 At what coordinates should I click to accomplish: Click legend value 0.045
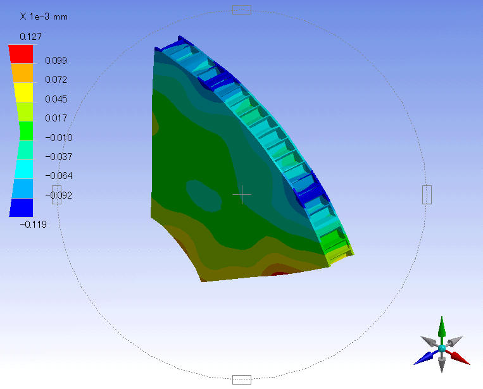pyautogui.click(x=56, y=99)
